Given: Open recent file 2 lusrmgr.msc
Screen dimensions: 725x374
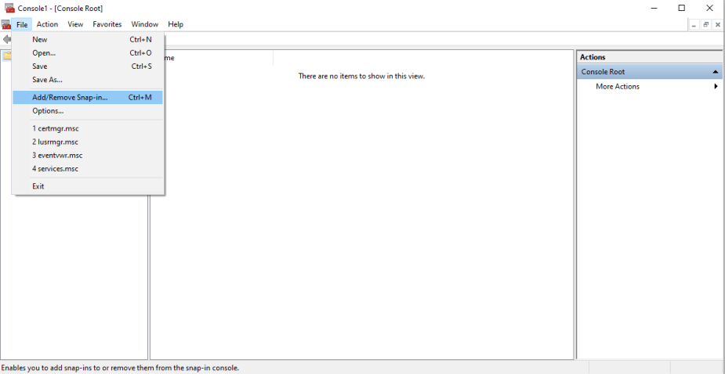Looking at the screenshot, I should pyautogui.click(x=88, y=142).
